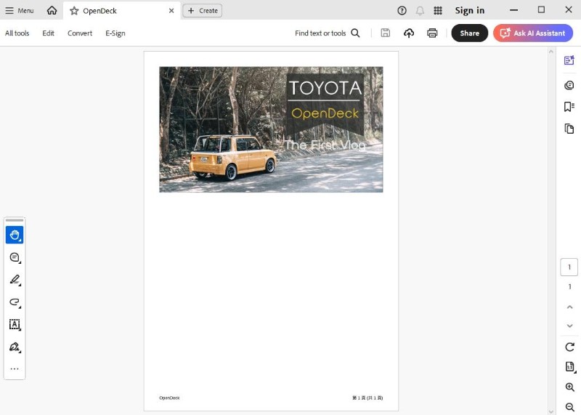Image resolution: width=581 pixels, height=415 pixels.
Task: Open the page display options icon
Action: coord(570,367)
